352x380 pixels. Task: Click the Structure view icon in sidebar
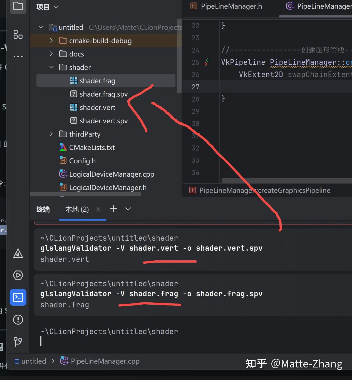click(18, 34)
